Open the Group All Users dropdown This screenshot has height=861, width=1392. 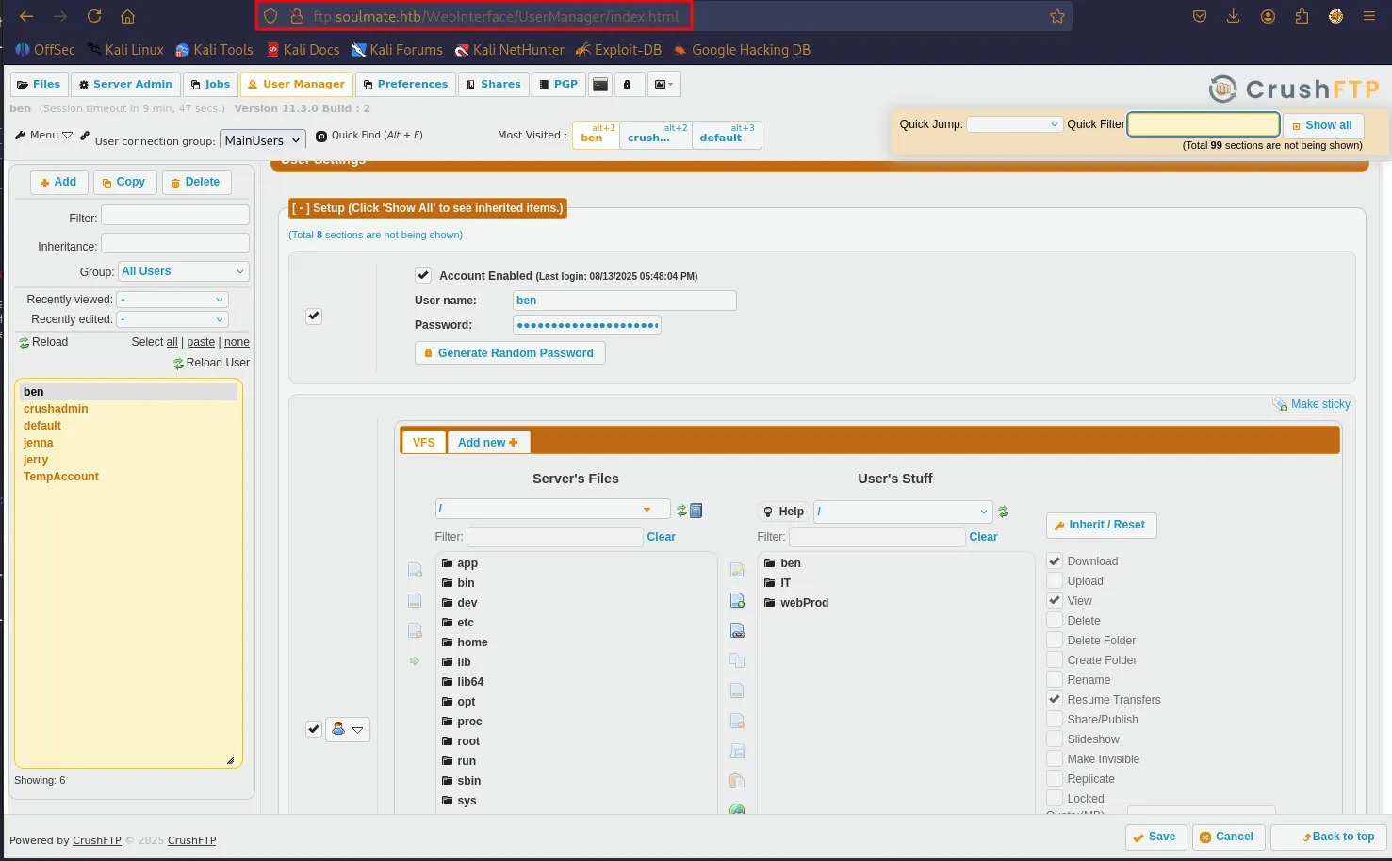tap(183, 271)
